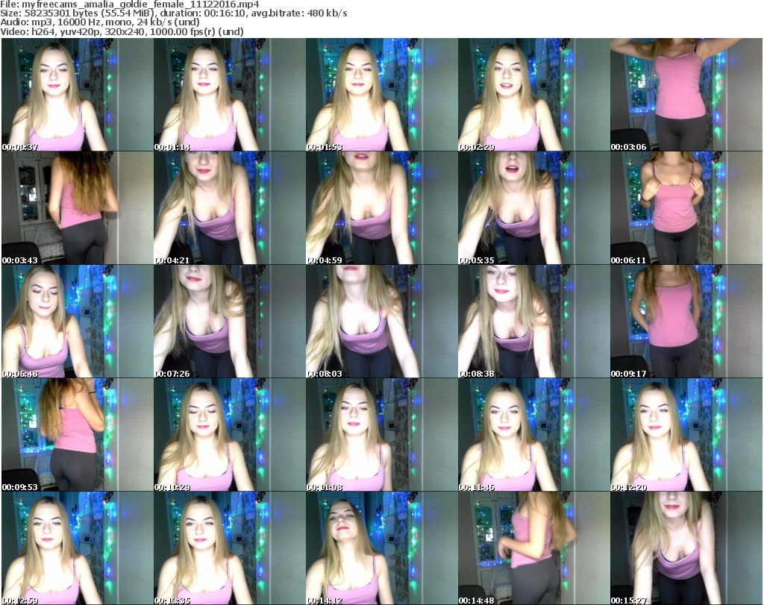
Task: Select the frame at 00:01:14
Action: point(229,95)
